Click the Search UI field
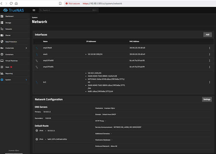 click(x=69, y=10)
